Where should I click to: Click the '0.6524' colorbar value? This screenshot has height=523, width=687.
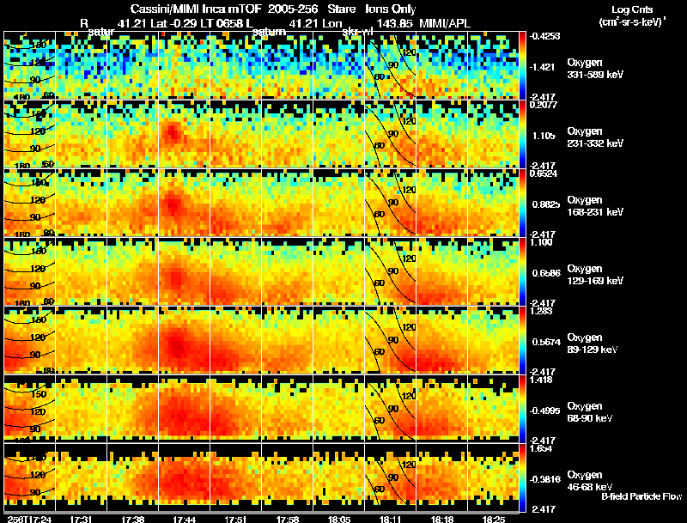pyautogui.click(x=544, y=173)
